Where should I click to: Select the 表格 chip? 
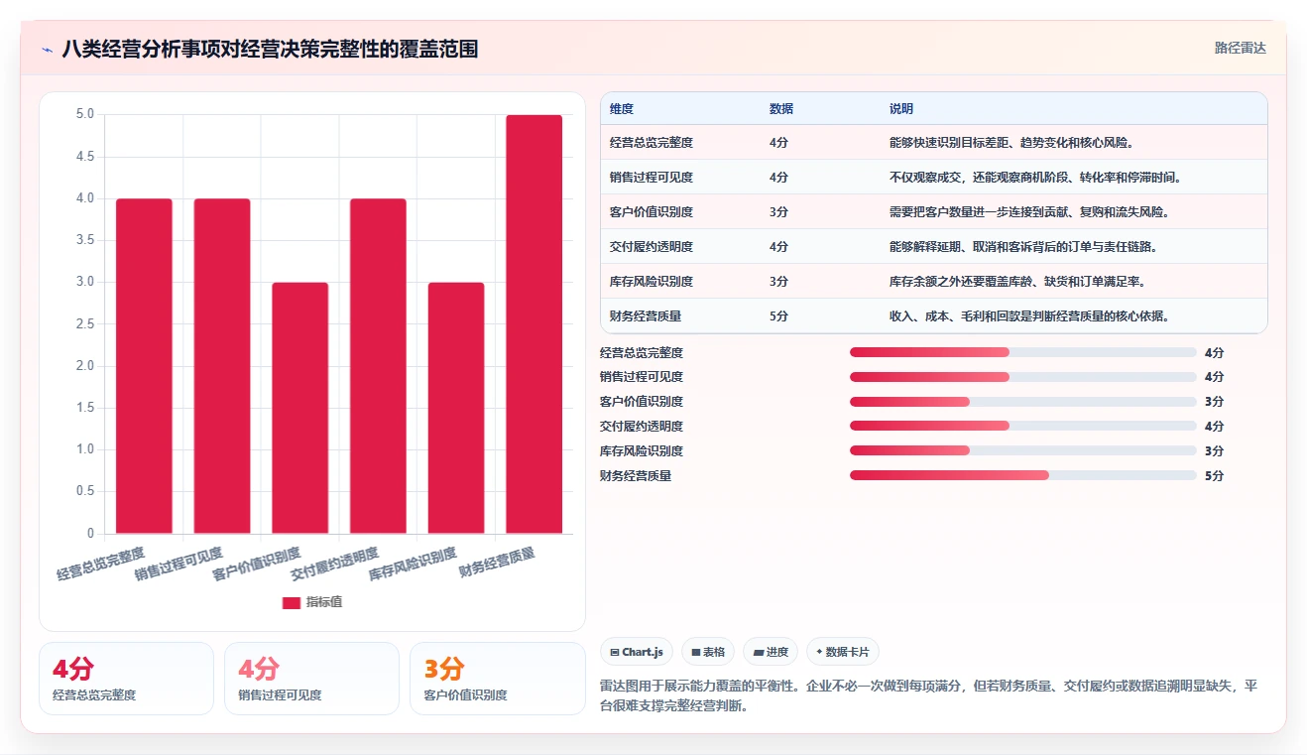[x=708, y=652]
